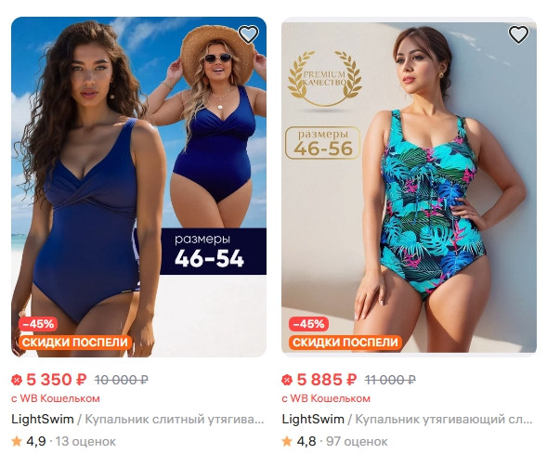
Task: Open the blue one-piece swimsuit product image
Action: click(x=139, y=187)
